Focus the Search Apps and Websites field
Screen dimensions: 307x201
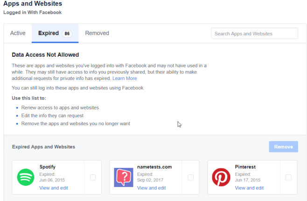pos(255,33)
